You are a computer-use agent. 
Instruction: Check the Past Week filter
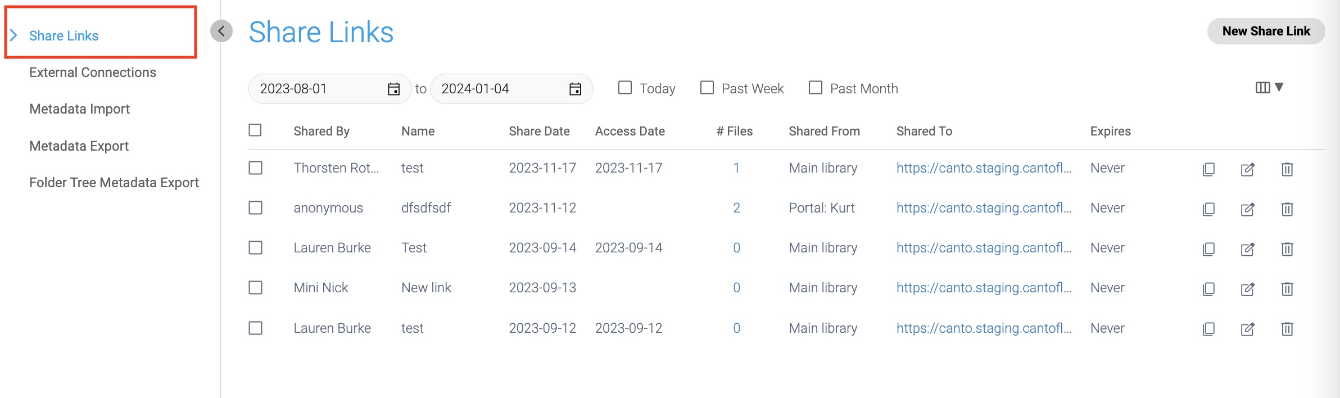[x=707, y=88]
